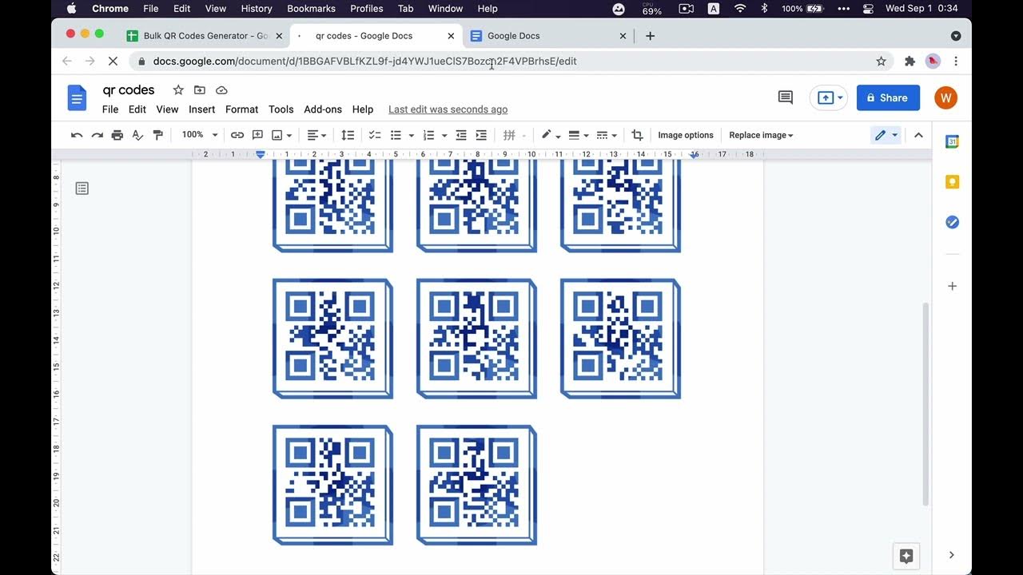Expand the numbered list style arrow
1023x575 pixels.
pos(444,136)
